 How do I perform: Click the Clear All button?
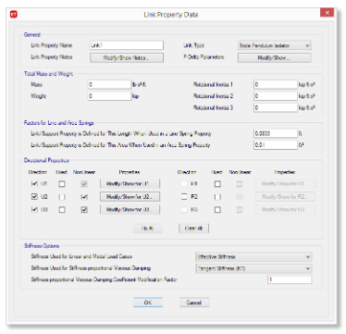(193, 229)
